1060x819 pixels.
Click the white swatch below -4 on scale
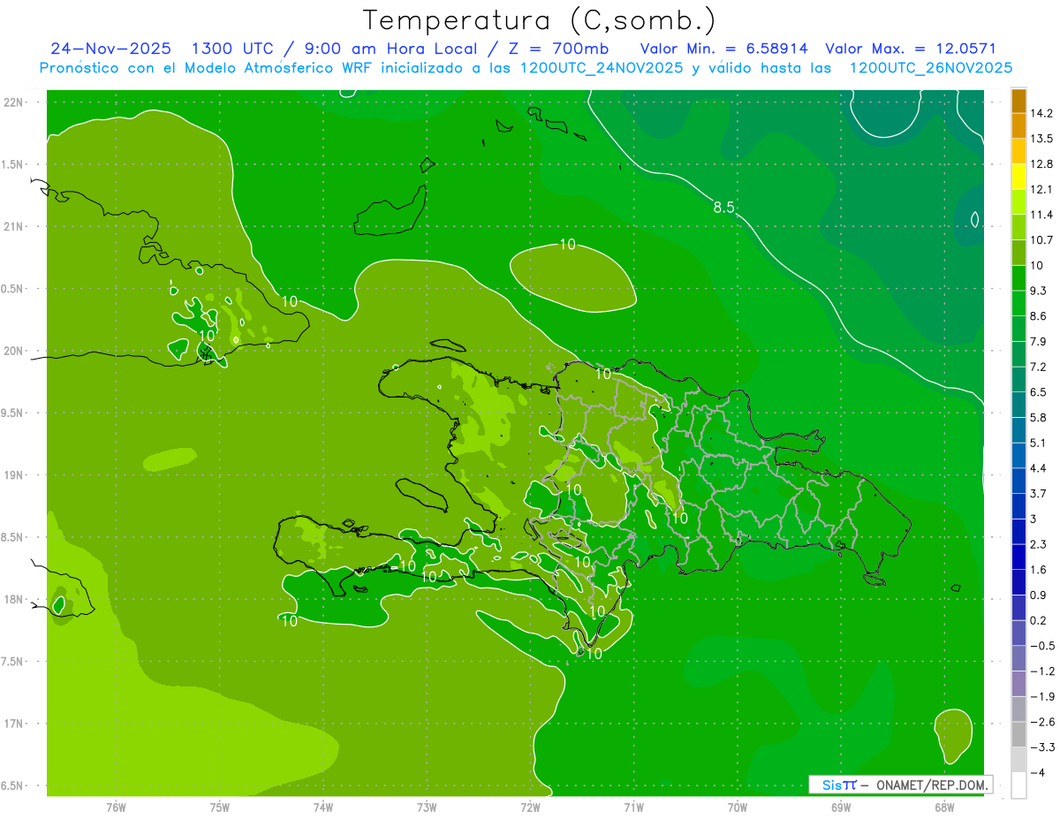pos(1018,785)
